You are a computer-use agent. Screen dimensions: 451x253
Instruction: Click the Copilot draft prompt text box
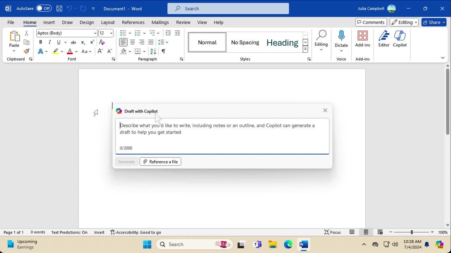click(222, 134)
